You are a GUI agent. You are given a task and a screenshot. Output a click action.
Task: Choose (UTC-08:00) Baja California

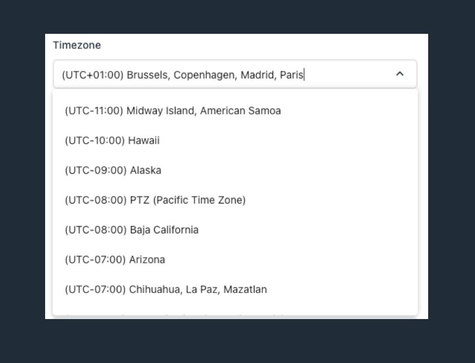[x=235, y=230]
